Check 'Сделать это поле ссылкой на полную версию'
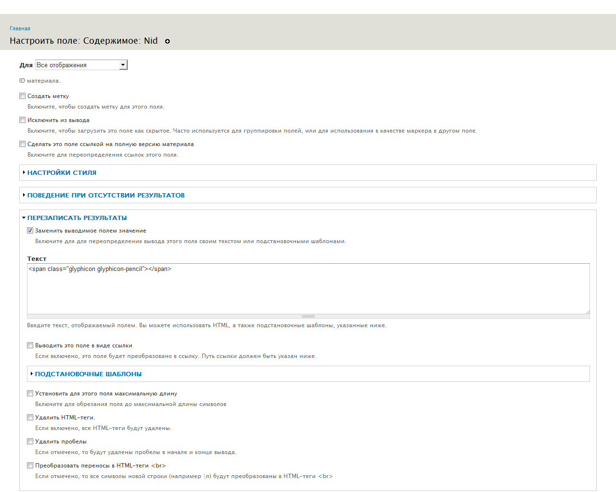Image resolution: width=616 pixels, height=492 pixels. pos(22,144)
